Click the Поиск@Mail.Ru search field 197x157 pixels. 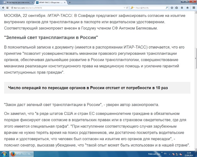coord(150,8)
